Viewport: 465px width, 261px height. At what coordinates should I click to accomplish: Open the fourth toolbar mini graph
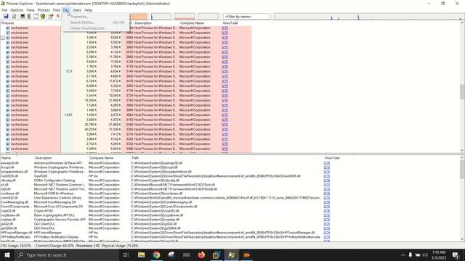pos(209,17)
